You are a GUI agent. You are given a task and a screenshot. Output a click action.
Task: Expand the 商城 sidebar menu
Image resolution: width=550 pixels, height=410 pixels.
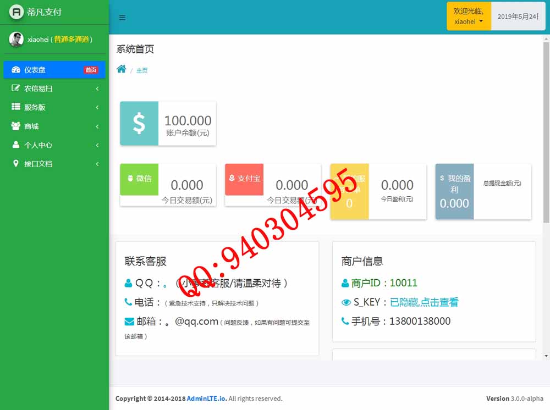(54, 126)
